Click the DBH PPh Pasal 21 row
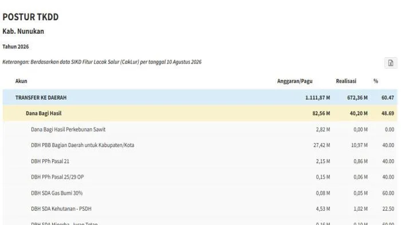401x225 pixels. (x=200, y=161)
